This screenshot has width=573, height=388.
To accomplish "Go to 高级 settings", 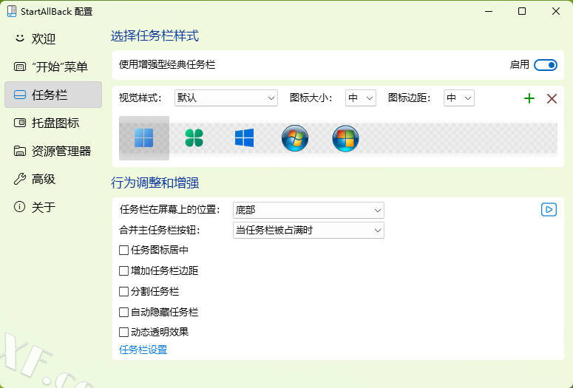I will pyautogui.click(x=53, y=179).
